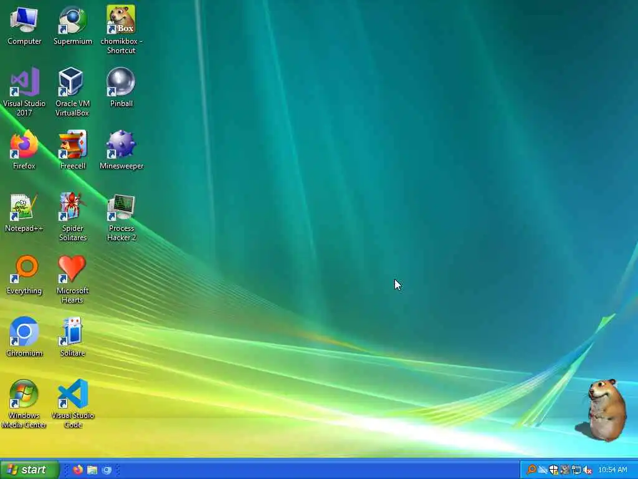
Task: Open file explorer from Quick Launch
Action: click(x=92, y=470)
